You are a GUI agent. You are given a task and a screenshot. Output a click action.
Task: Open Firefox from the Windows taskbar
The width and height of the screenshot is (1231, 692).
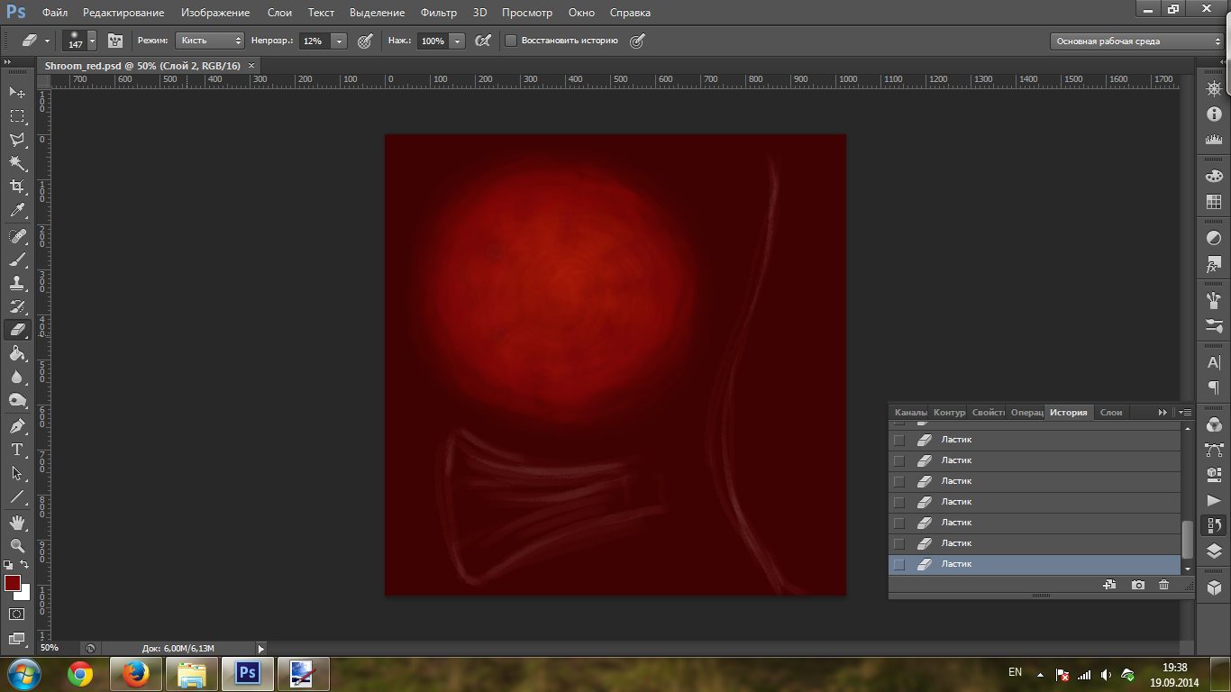click(135, 674)
